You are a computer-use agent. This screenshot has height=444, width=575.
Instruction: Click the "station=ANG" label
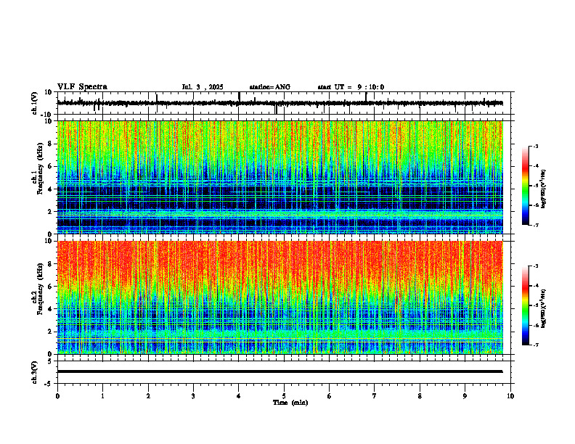coord(270,87)
